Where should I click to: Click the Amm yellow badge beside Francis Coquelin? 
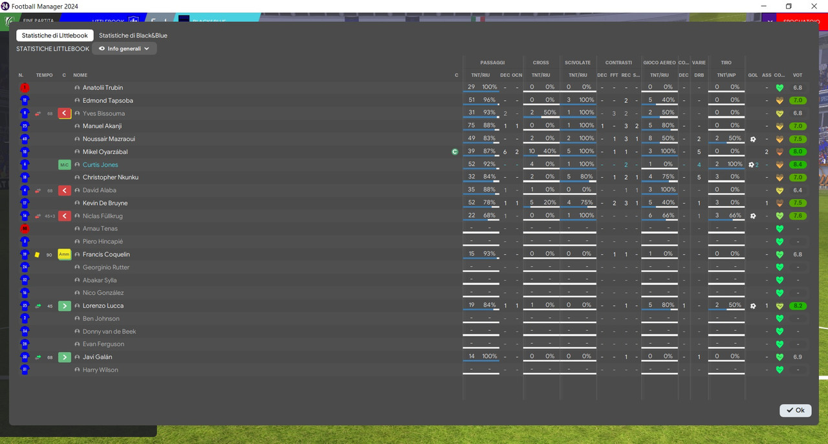(x=64, y=255)
